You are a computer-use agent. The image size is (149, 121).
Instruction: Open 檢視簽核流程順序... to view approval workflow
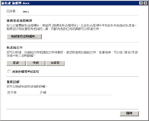point(24,36)
